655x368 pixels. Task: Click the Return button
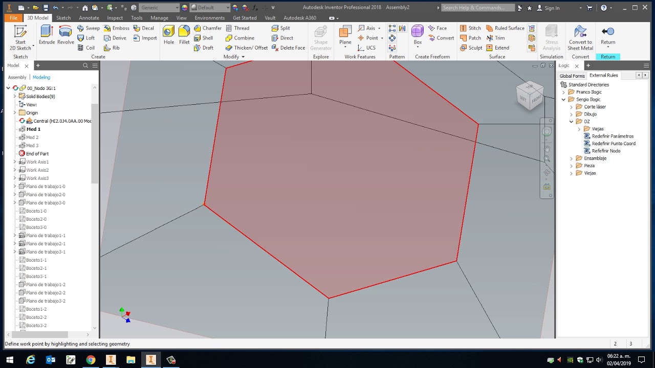[x=608, y=36]
